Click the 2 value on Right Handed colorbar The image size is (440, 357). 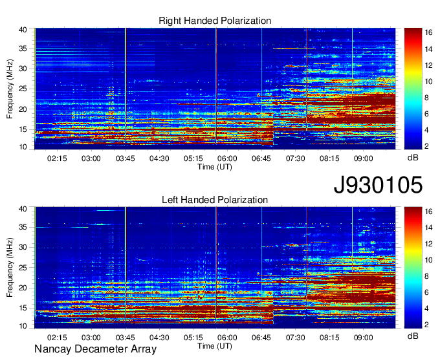point(426,146)
